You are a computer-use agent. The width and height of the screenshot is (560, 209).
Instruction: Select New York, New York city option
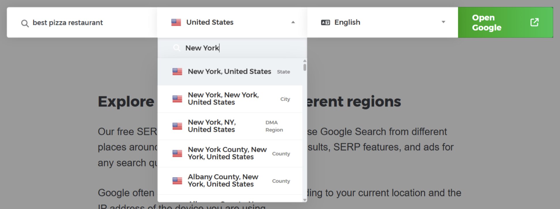230,99
